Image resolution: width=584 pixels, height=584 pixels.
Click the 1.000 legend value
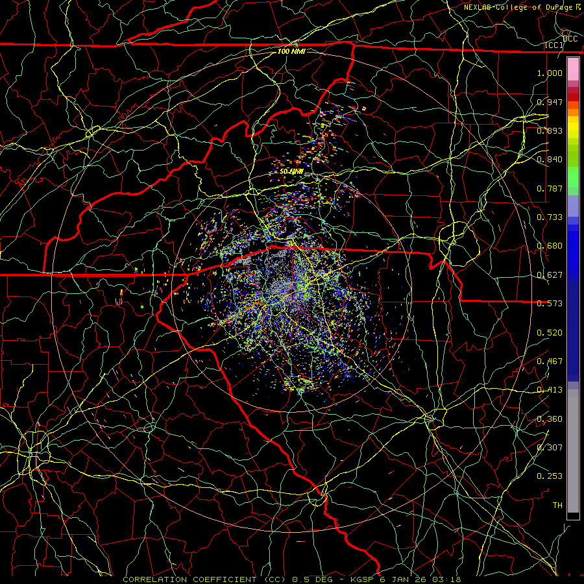(550, 73)
